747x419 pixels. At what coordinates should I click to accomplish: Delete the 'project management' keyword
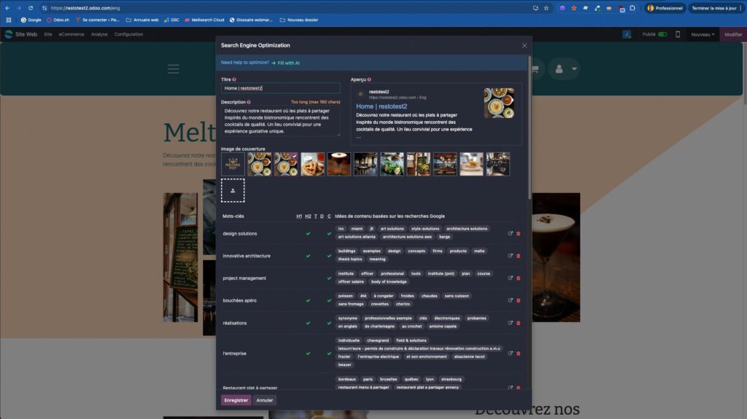coord(519,278)
